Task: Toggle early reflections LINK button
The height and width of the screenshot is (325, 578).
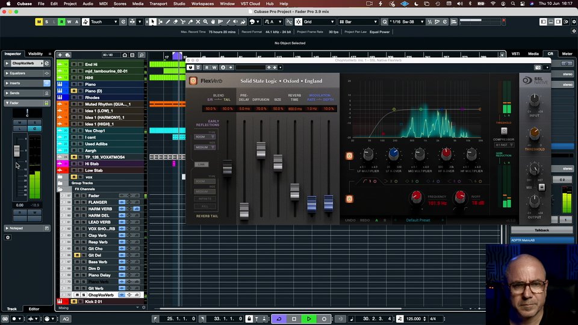Action: pos(201,164)
